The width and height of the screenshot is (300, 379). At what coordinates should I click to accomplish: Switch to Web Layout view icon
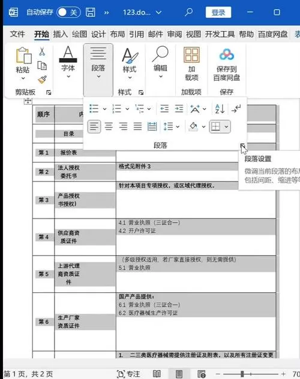click(202, 374)
